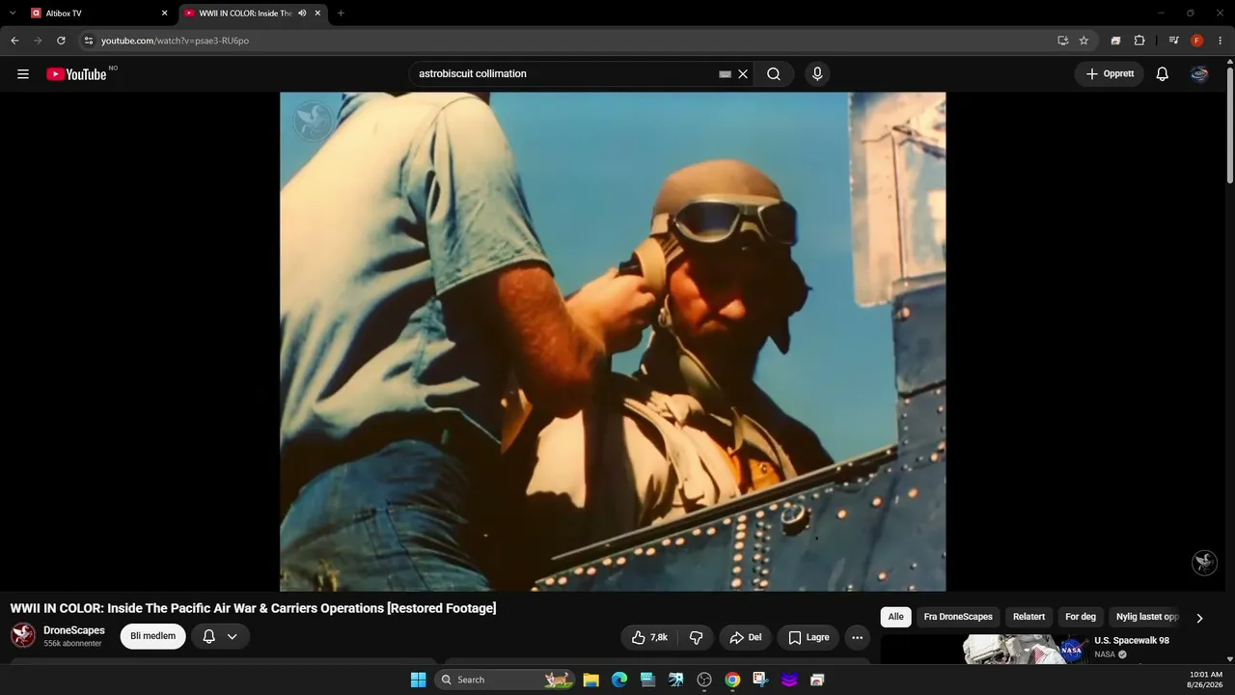Click the "Opprett" create button
The image size is (1235, 695).
(1110, 74)
